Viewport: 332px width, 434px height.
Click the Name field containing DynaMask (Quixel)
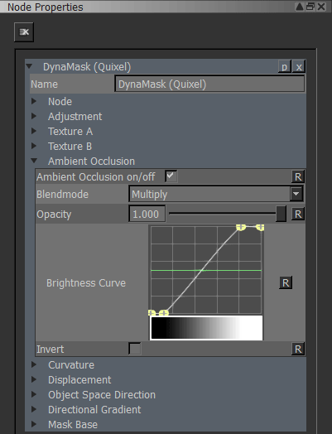tap(209, 84)
